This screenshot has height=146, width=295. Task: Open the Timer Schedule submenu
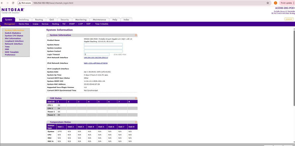102,24
